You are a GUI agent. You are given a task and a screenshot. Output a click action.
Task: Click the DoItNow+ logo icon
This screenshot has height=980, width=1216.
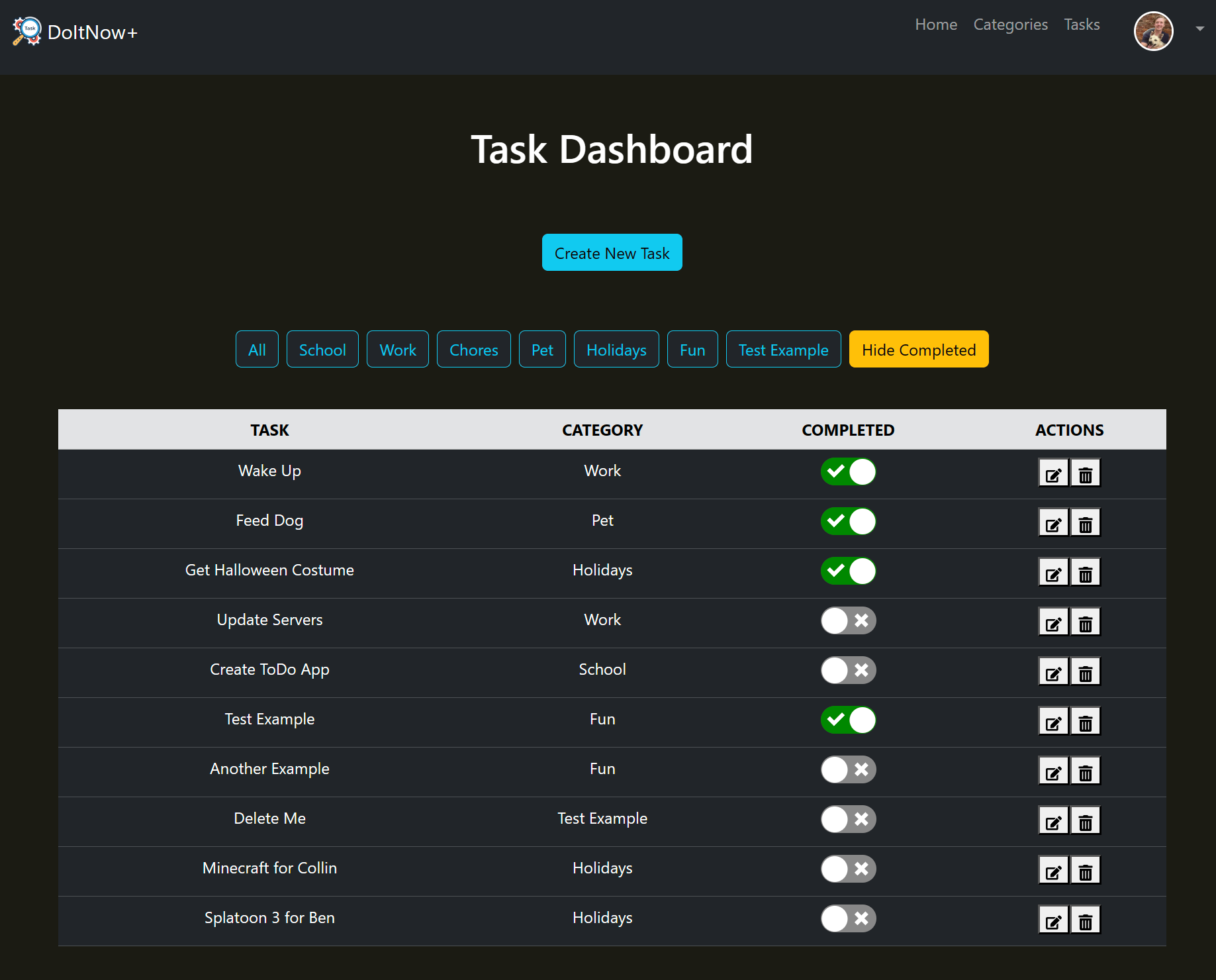pyautogui.click(x=26, y=31)
